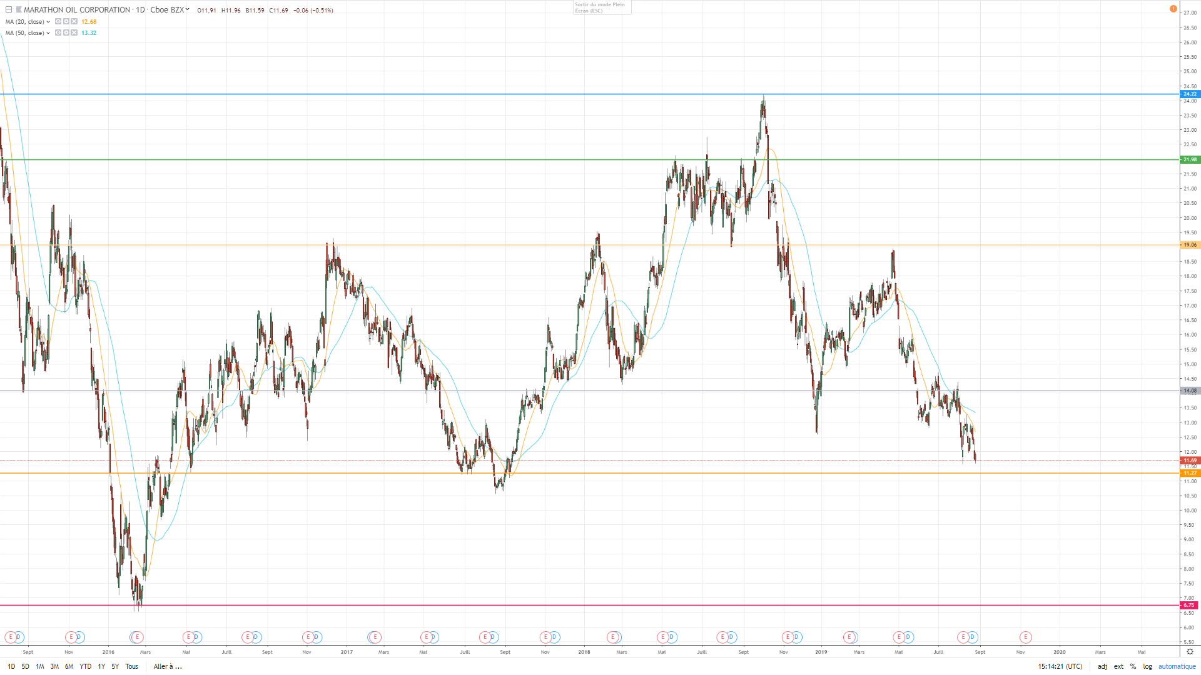Select the 3M time range
Image resolution: width=1201 pixels, height=675 pixels.
click(x=54, y=667)
